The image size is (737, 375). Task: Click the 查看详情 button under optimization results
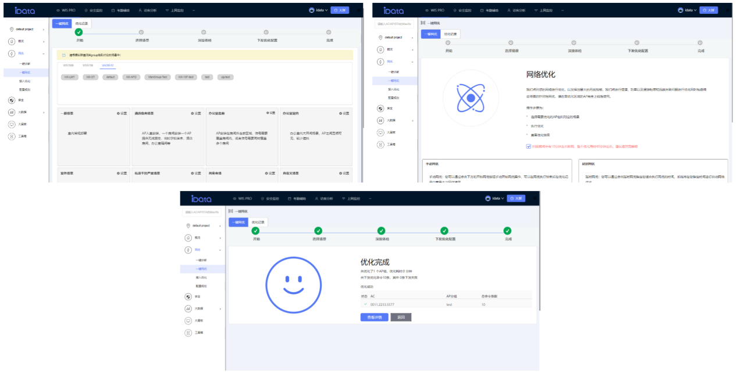click(x=374, y=317)
